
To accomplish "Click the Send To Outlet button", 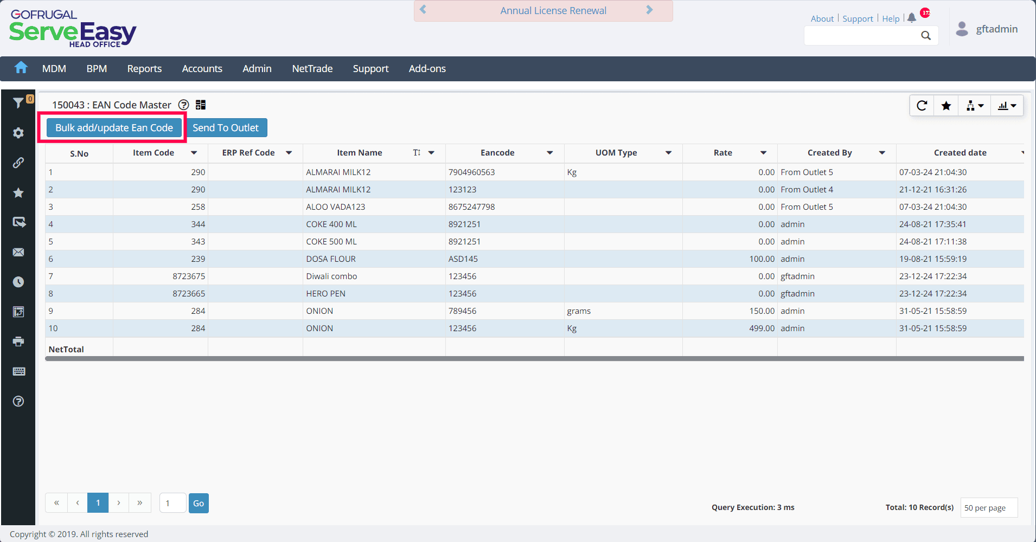I will tap(226, 128).
